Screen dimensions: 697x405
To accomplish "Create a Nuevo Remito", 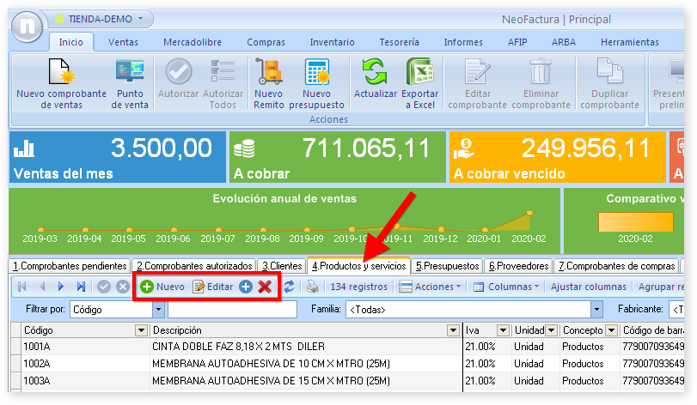I will 268,72.
